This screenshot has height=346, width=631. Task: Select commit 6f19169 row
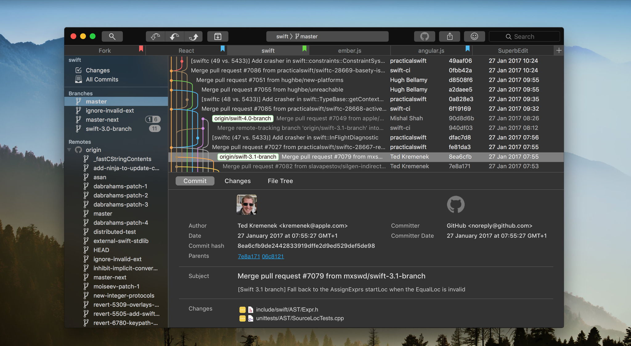(x=366, y=109)
